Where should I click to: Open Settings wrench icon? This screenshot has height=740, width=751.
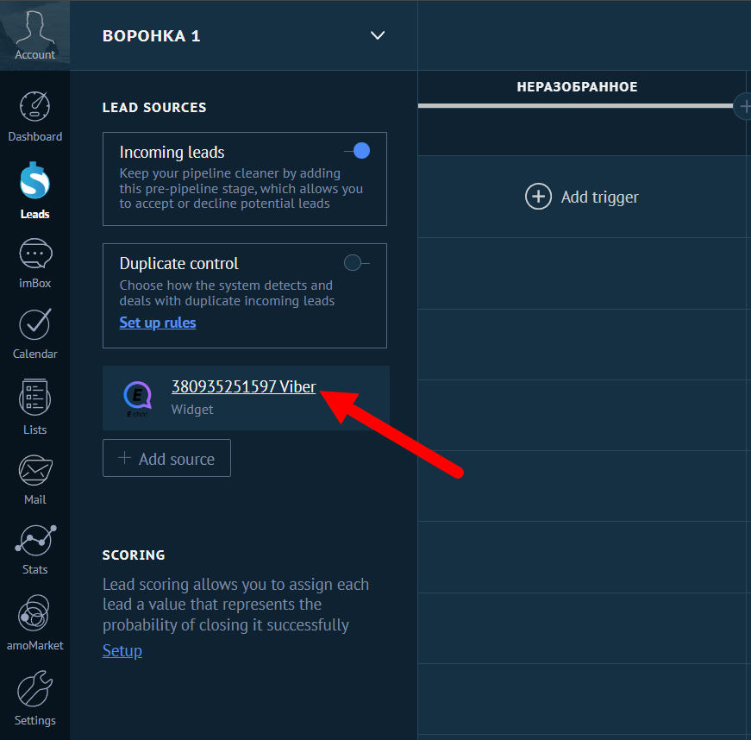pos(34,689)
